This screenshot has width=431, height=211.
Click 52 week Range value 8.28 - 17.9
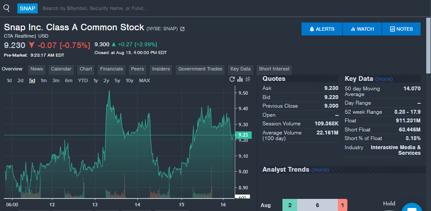tap(407, 112)
